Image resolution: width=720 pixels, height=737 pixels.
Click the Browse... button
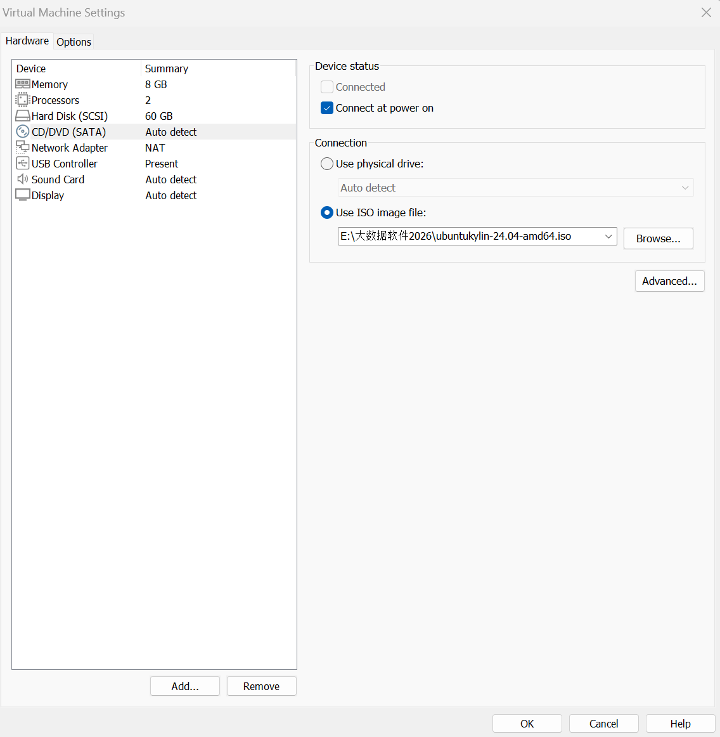[x=658, y=238]
